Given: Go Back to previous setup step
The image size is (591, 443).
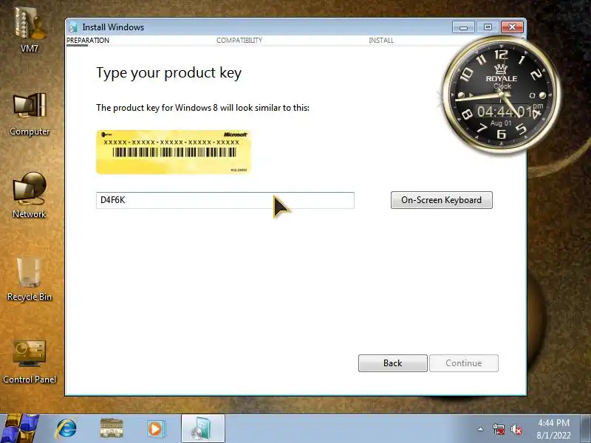Looking at the screenshot, I should click(393, 363).
